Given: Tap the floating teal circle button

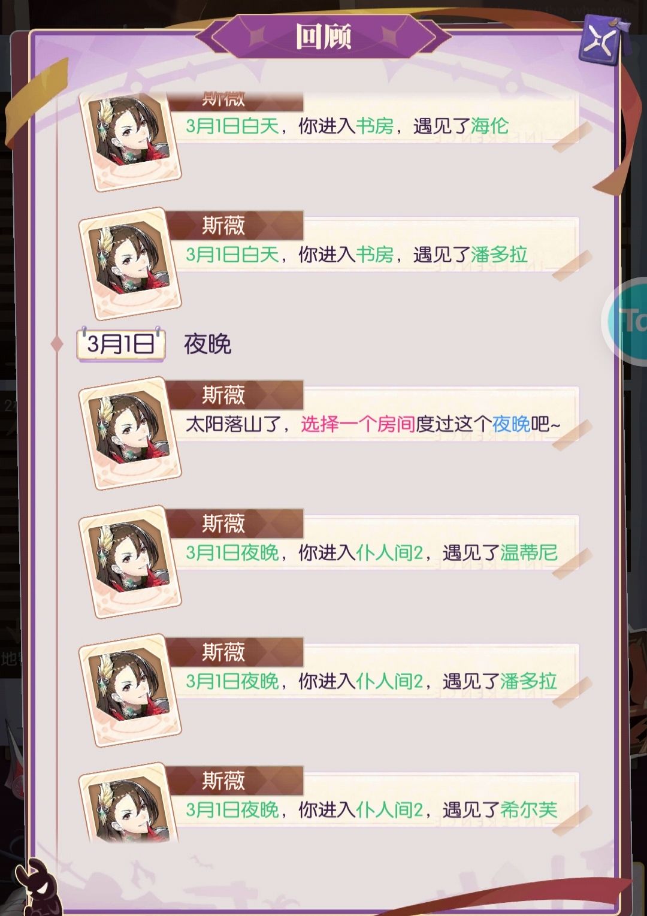Looking at the screenshot, I should 625,322.
